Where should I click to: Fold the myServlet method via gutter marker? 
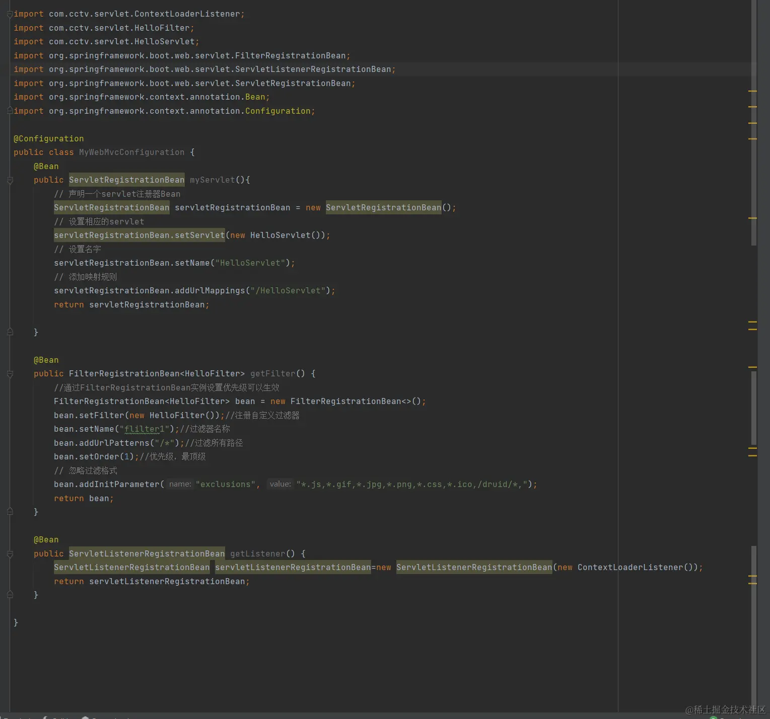10,180
